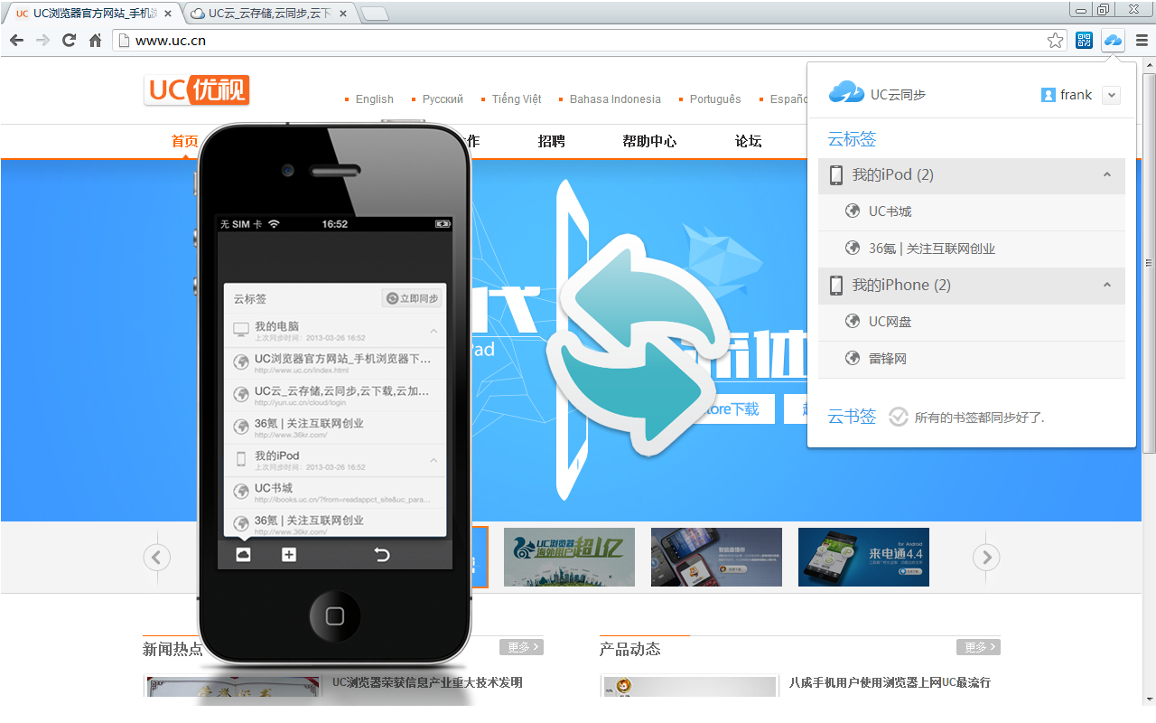This screenshot has height=723, width=1156.
Task: Open the 首页 navigation item
Action: point(185,141)
